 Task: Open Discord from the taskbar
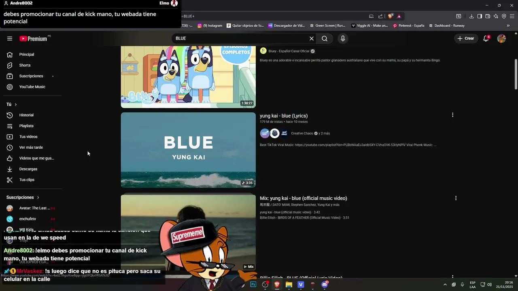click(325, 285)
